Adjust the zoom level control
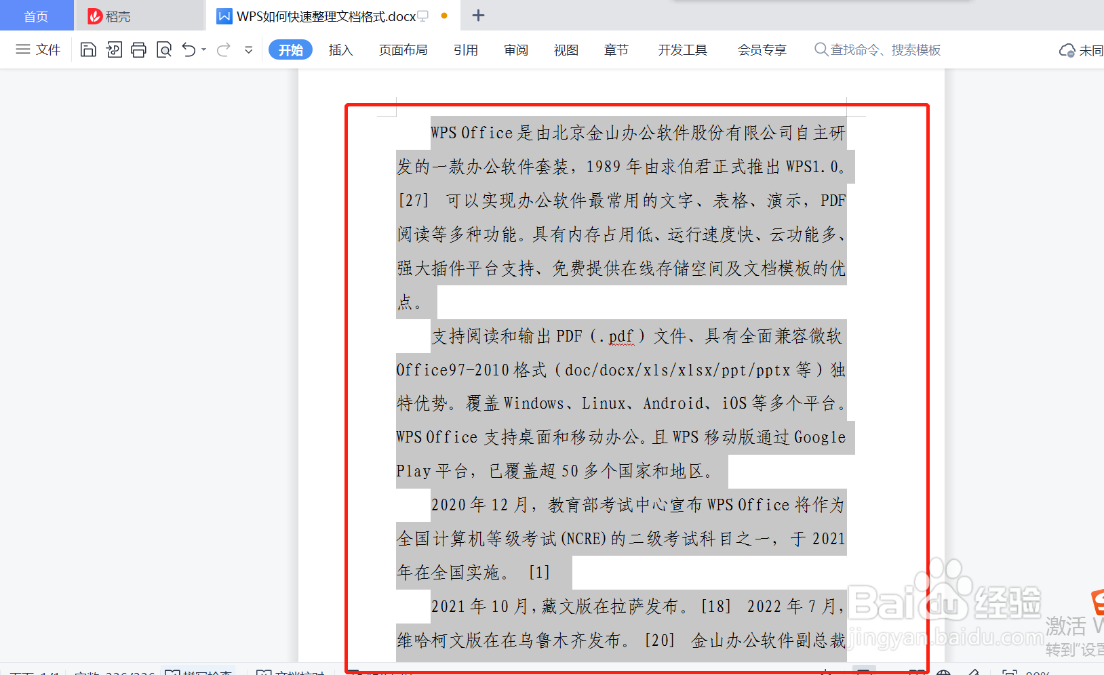This screenshot has width=1104, height=675. tap(1036, 672)
